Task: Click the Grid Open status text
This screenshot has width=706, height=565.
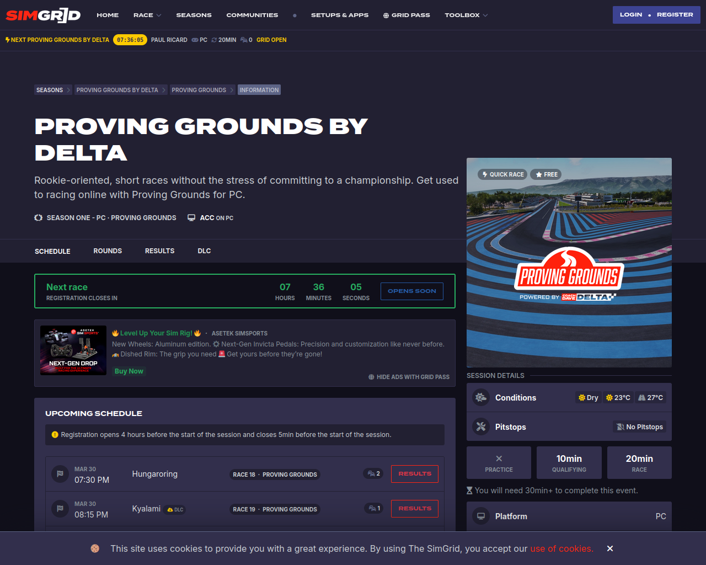Action: point(271,40)
